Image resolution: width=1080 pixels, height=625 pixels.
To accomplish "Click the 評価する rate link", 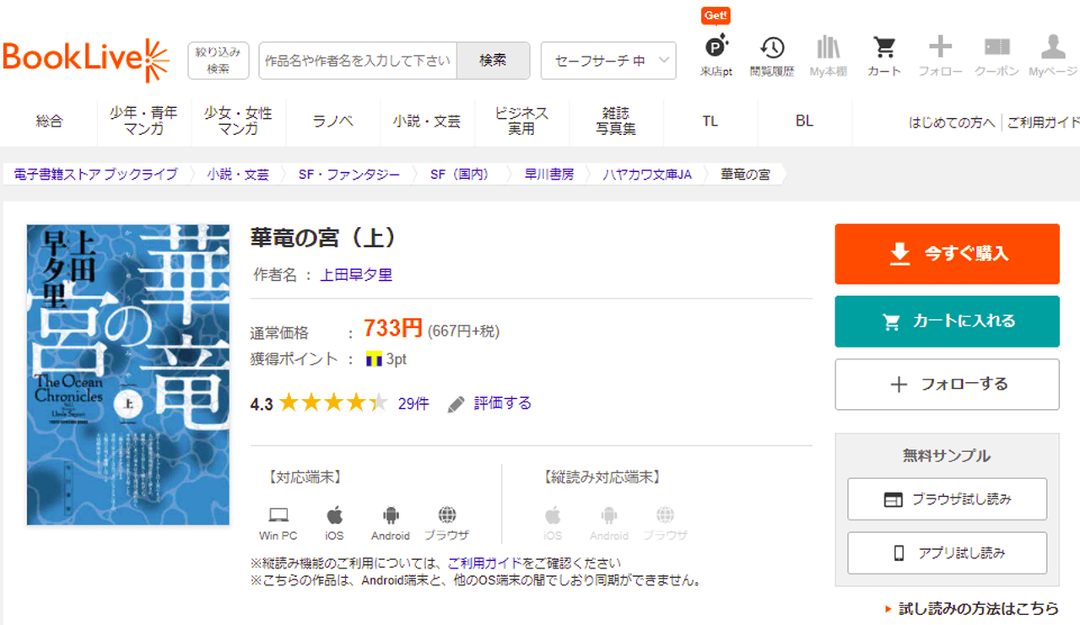I will pos(501,403).
